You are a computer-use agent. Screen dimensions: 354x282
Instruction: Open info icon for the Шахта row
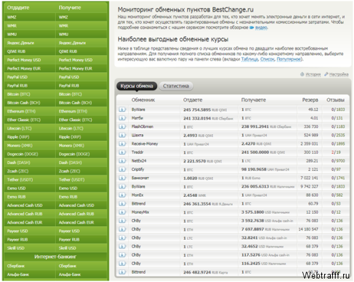122,136
